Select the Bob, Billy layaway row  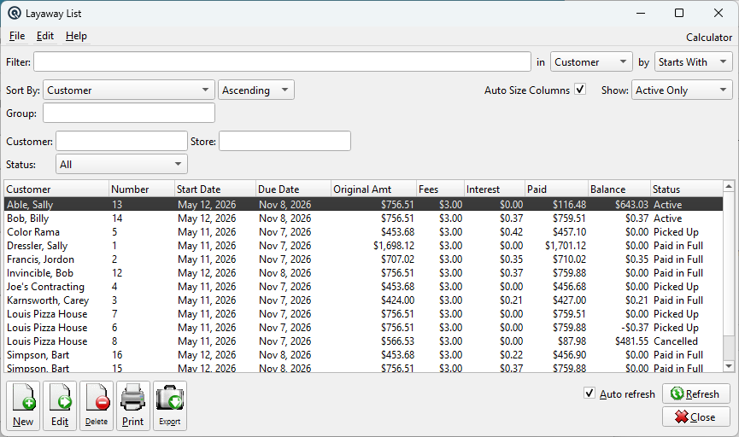click(363, 218)
